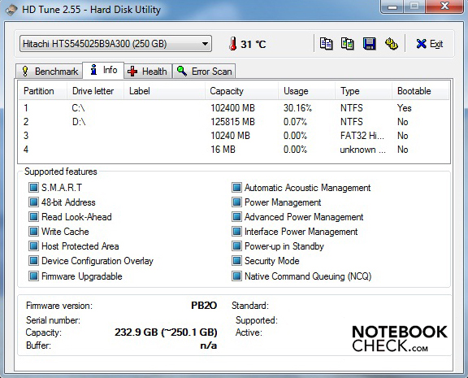This screenshot has height=378, width=468.
Task: Switch to the Benchmark tab
Action: pos(50,72)
